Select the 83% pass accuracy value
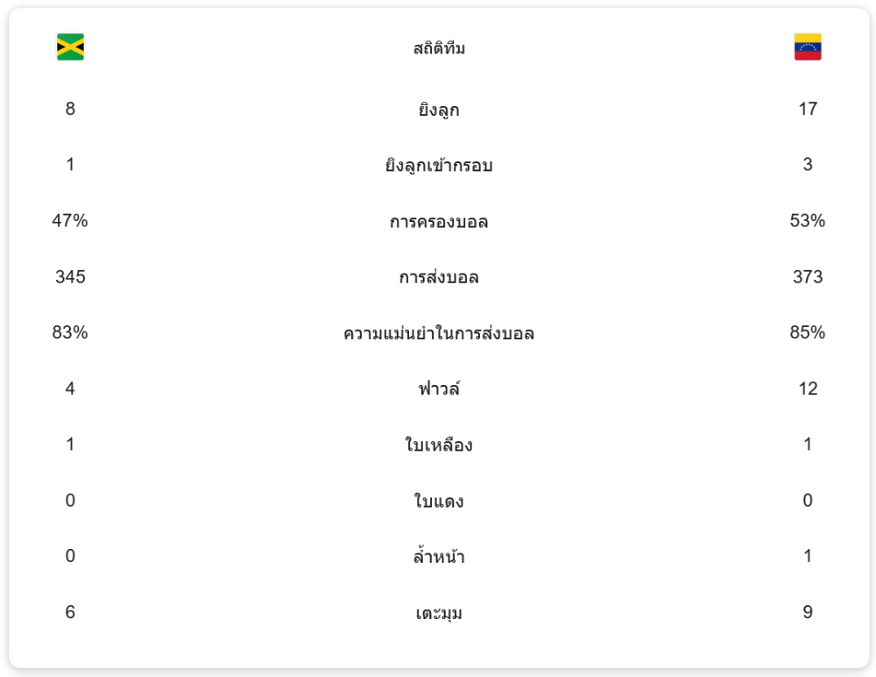The image size is (876, 677). (70, 332)
